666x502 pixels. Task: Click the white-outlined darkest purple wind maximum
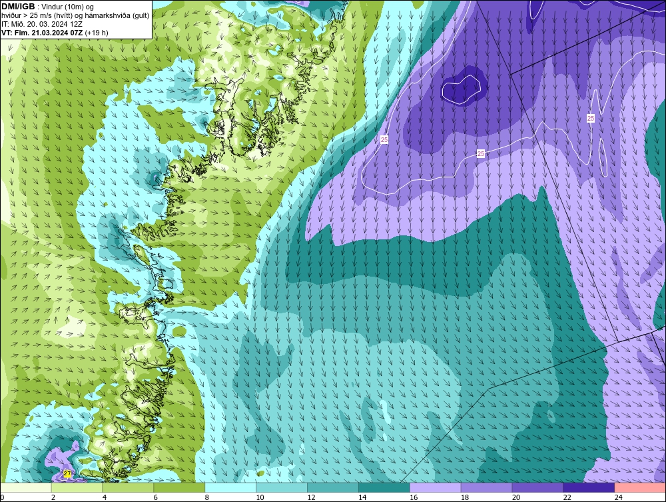[462, 90]
